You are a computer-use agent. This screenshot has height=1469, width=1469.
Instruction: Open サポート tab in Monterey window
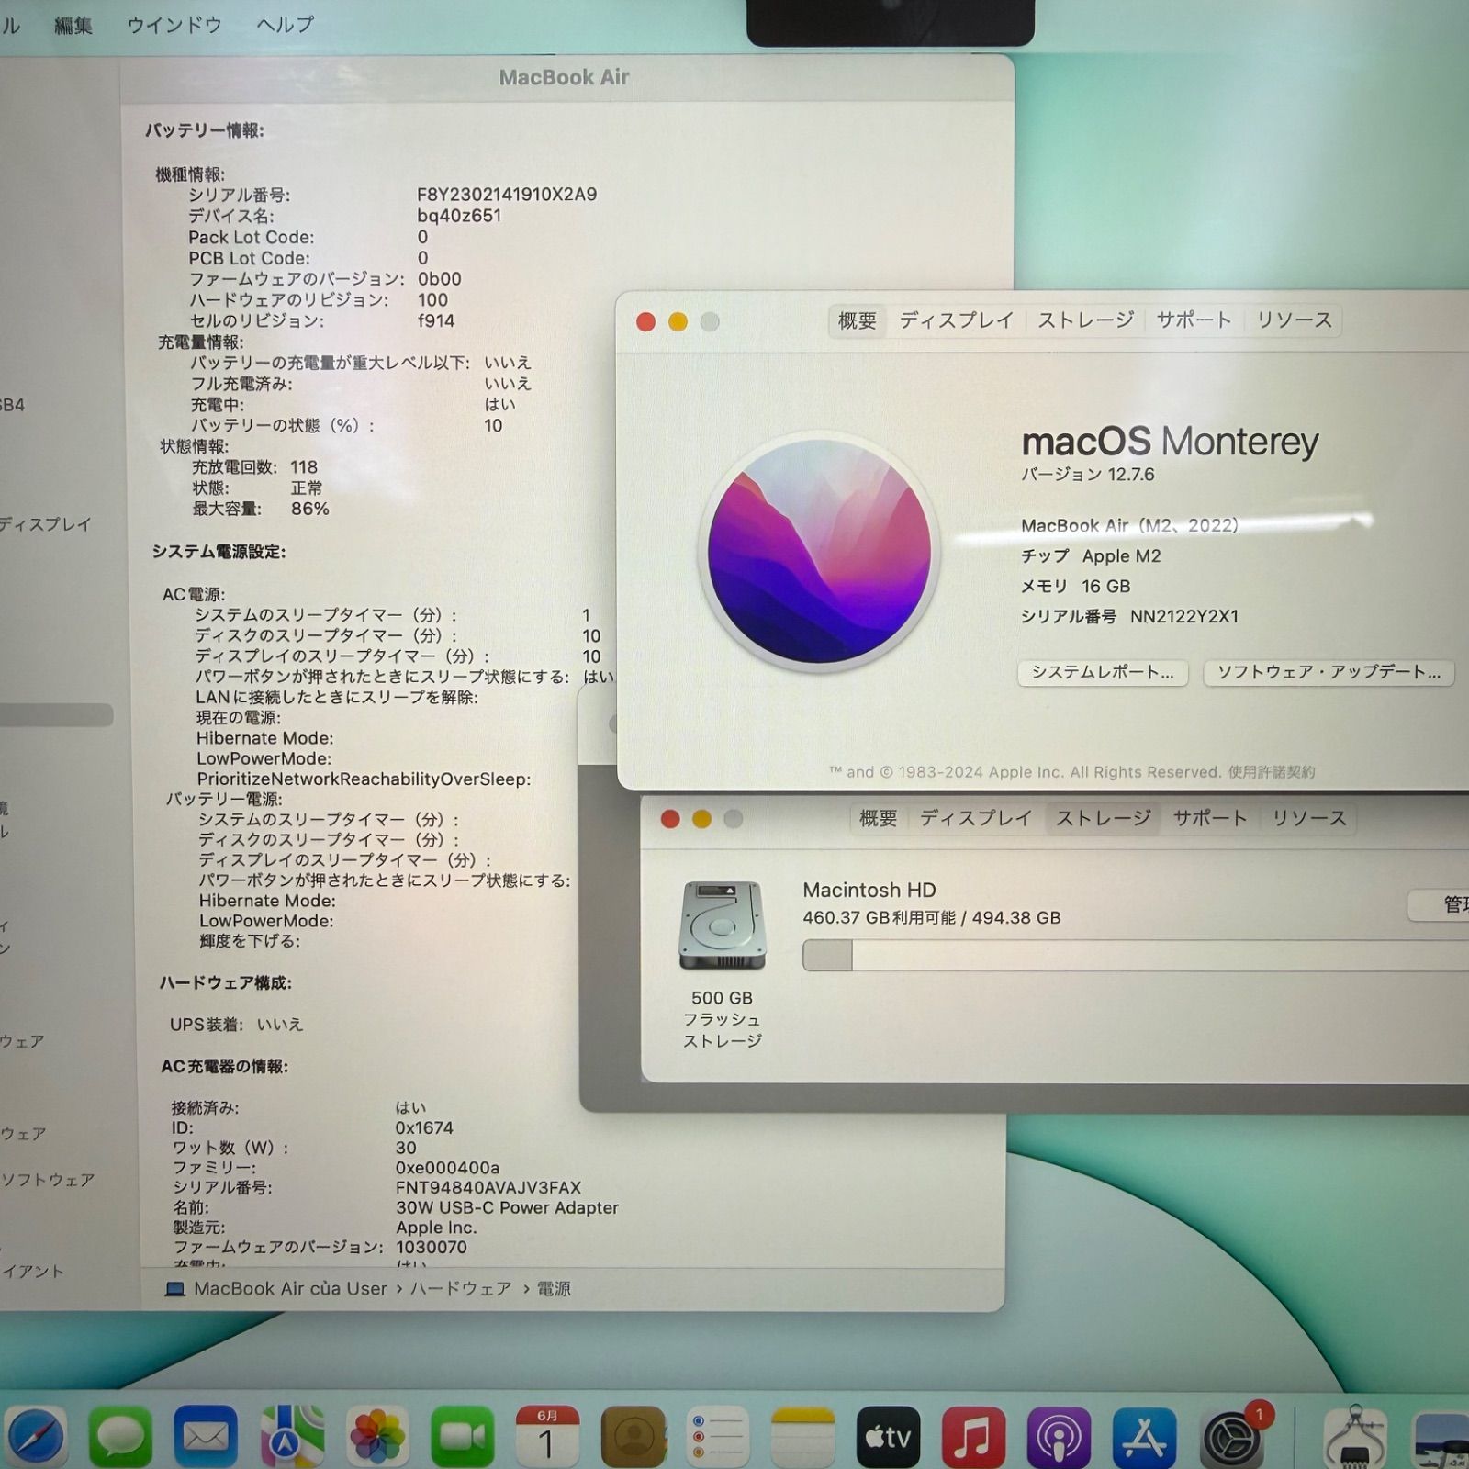click(x=1194, y=320)
